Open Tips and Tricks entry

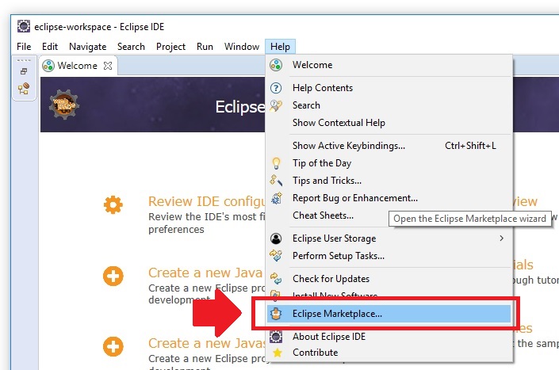point(389,181)
